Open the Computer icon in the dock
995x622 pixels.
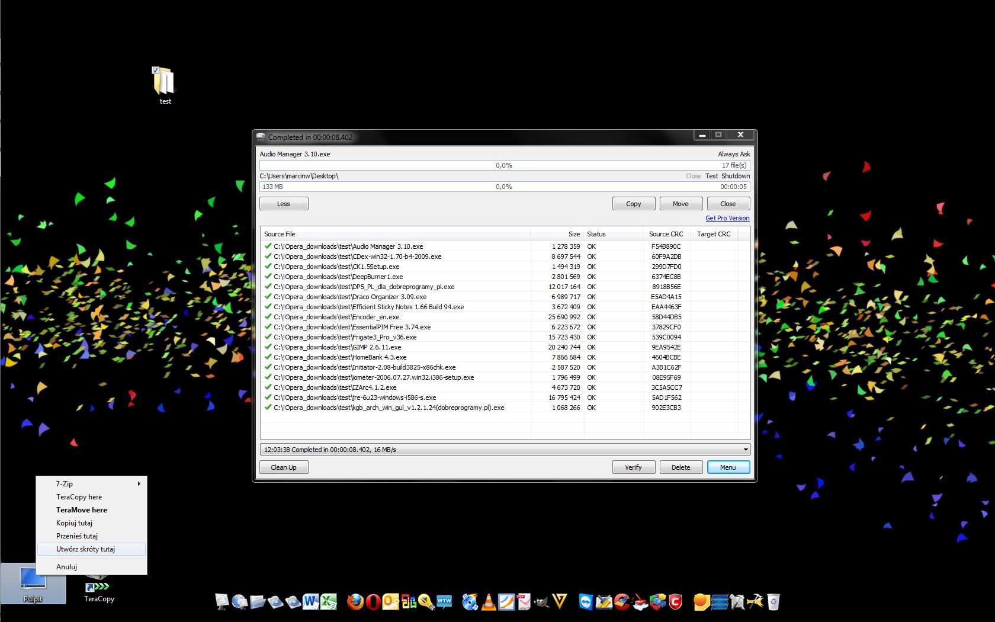point(222,602)
